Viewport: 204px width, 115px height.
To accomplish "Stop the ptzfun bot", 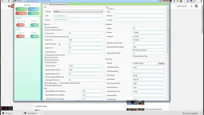I will click(x=20, y=25).
